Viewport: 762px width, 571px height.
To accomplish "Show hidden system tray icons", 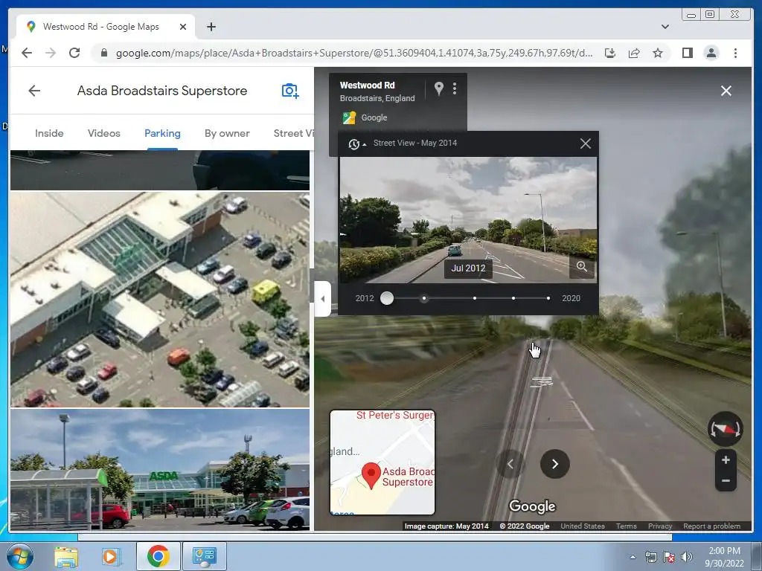I will pyautogui.click(x=633, y=557).
